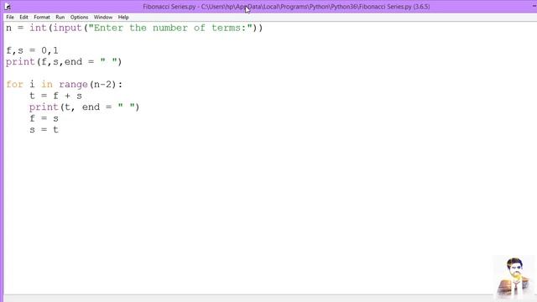
Task: Open the Help menu
Action: pos(123,17)
